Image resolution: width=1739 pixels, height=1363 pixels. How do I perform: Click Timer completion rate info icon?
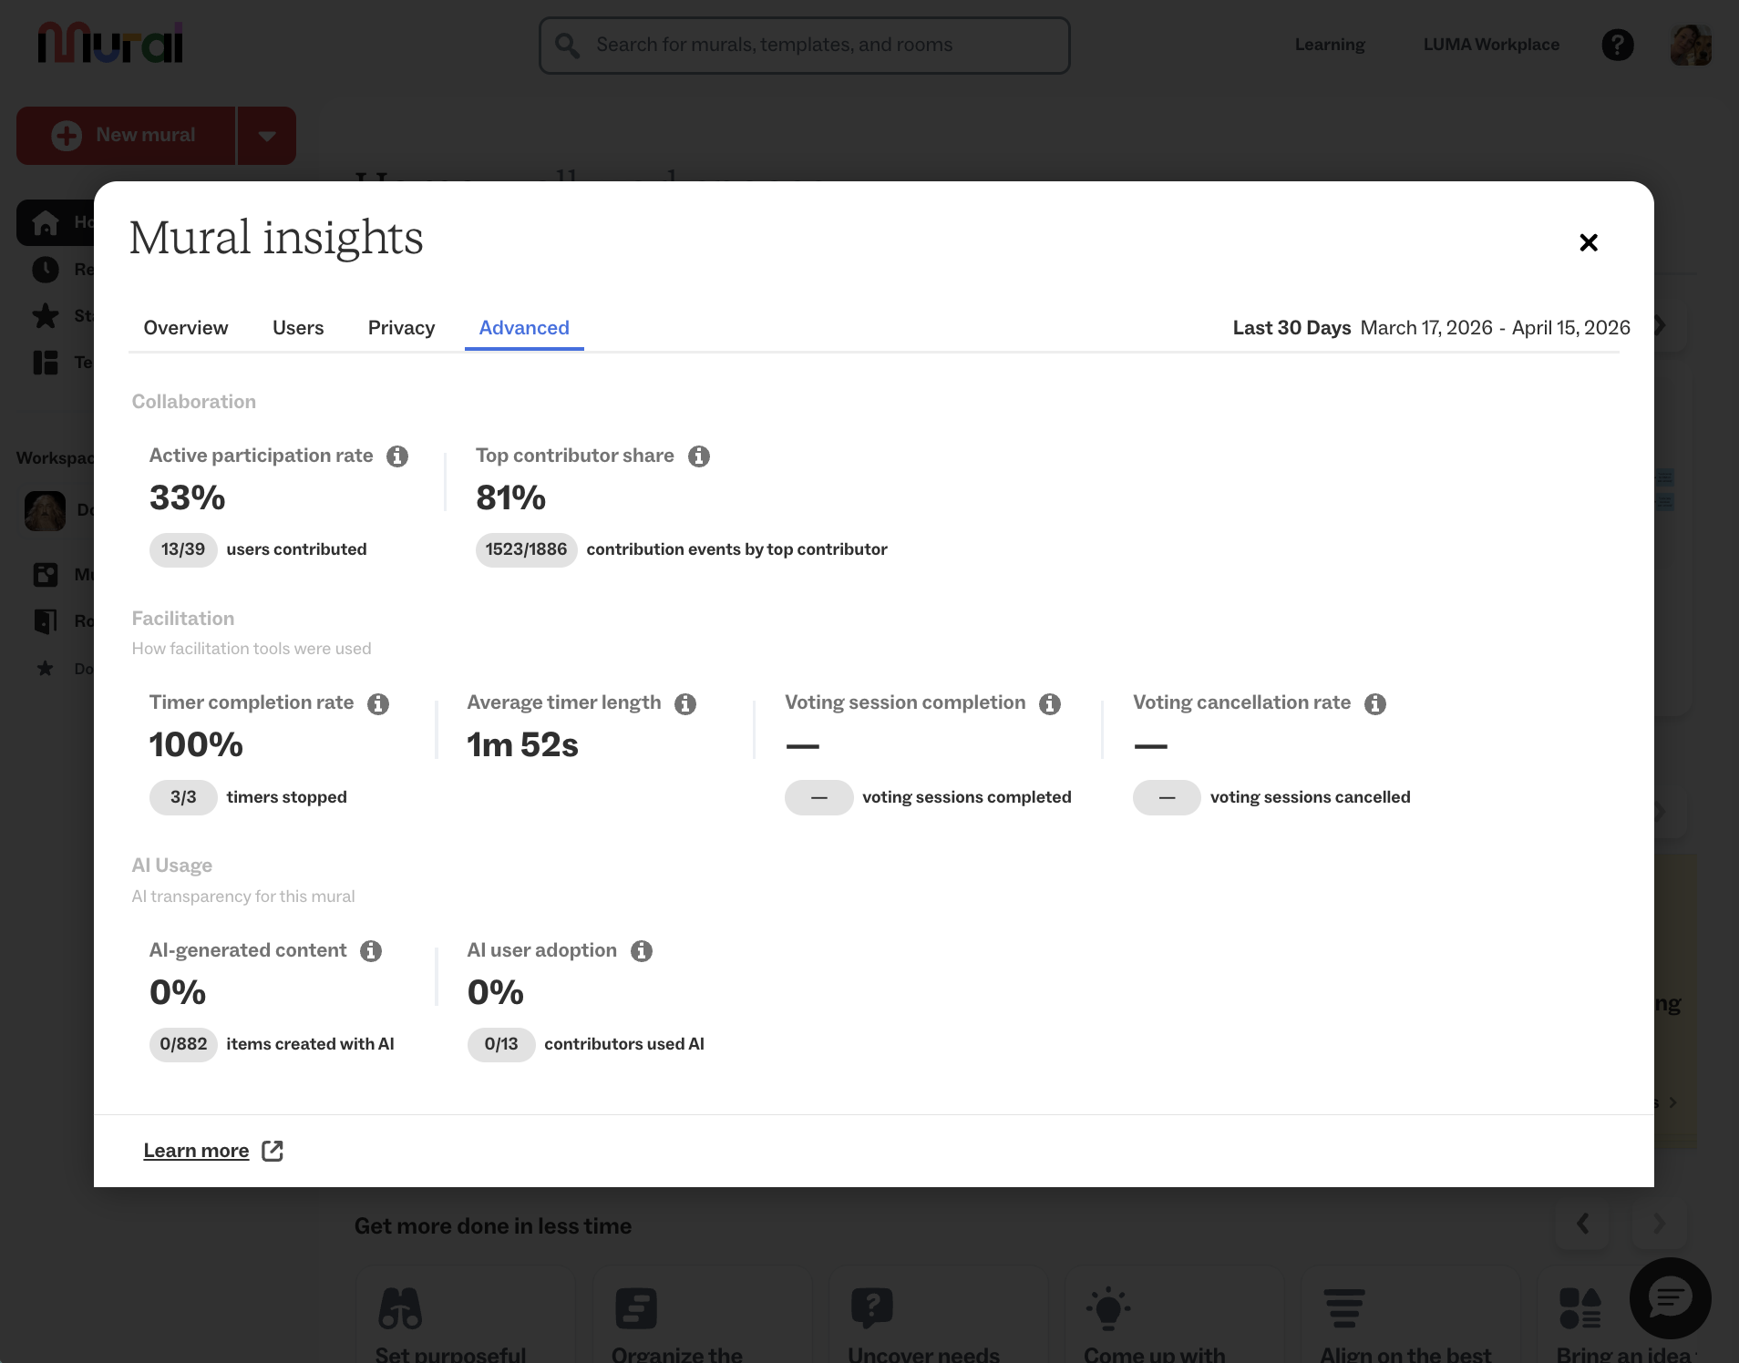coord(378,704)
